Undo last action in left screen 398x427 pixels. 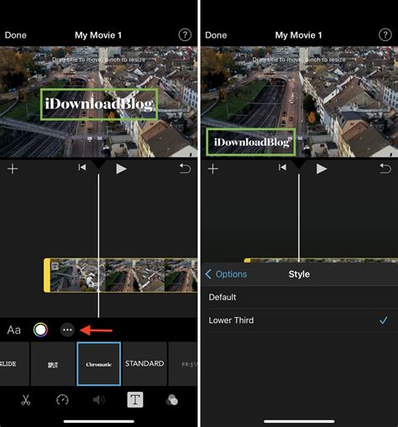[x=185, y=169]
